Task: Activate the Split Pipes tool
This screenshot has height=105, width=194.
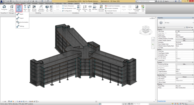Action: (x=51, y=8)
